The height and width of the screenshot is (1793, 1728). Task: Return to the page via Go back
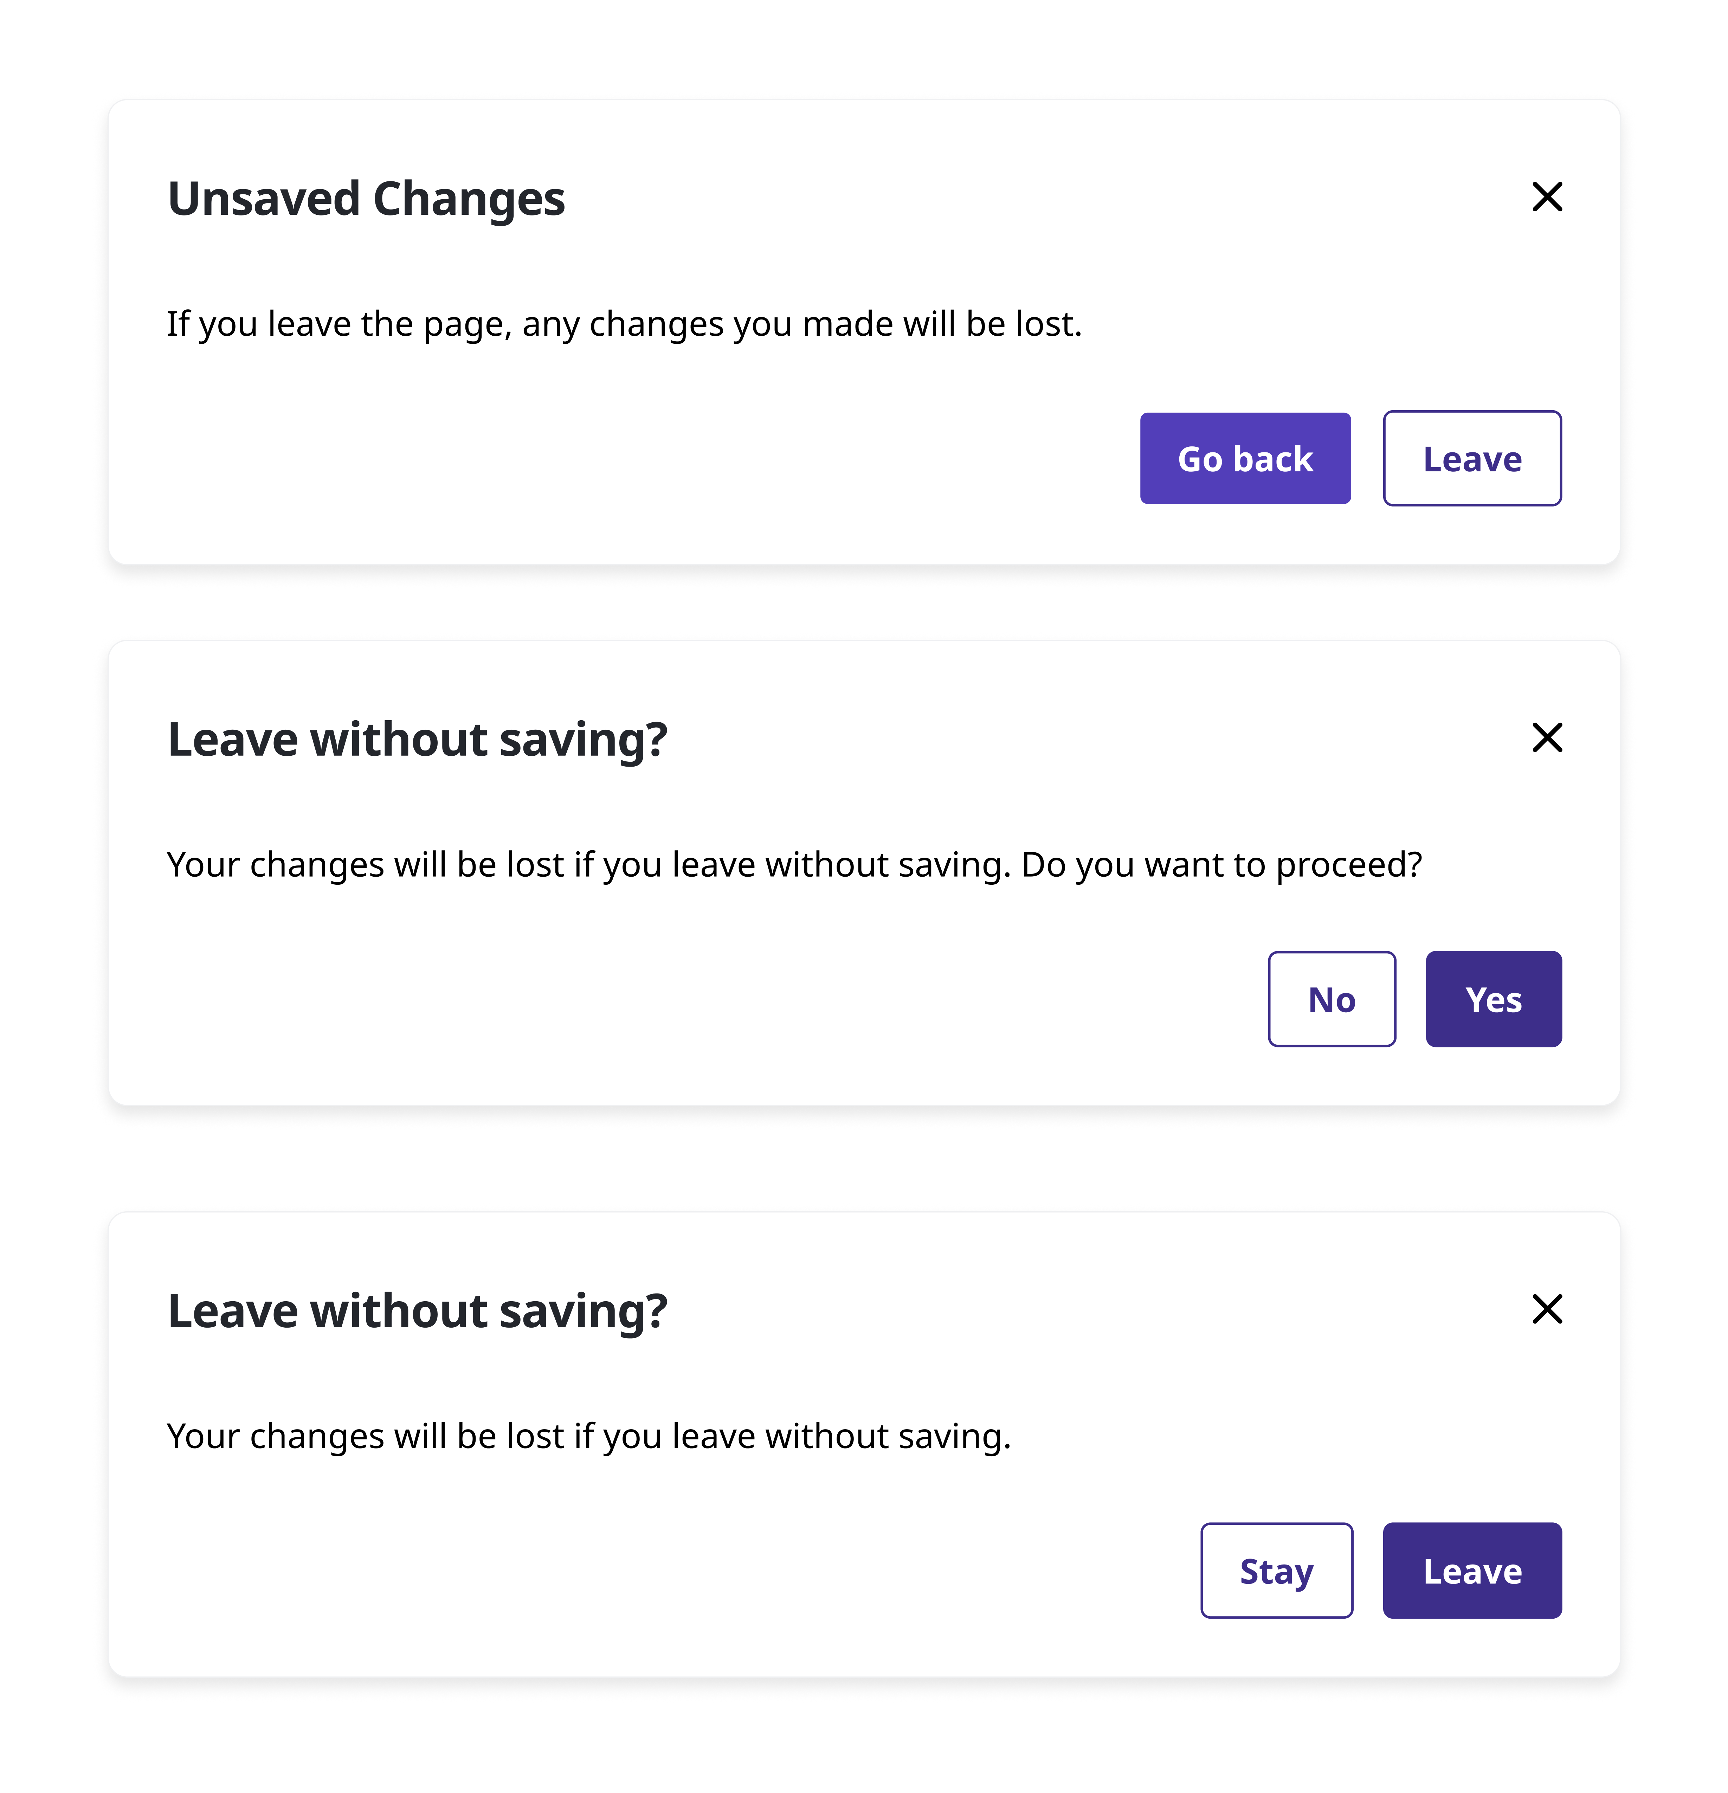[x=1245, y=458]
